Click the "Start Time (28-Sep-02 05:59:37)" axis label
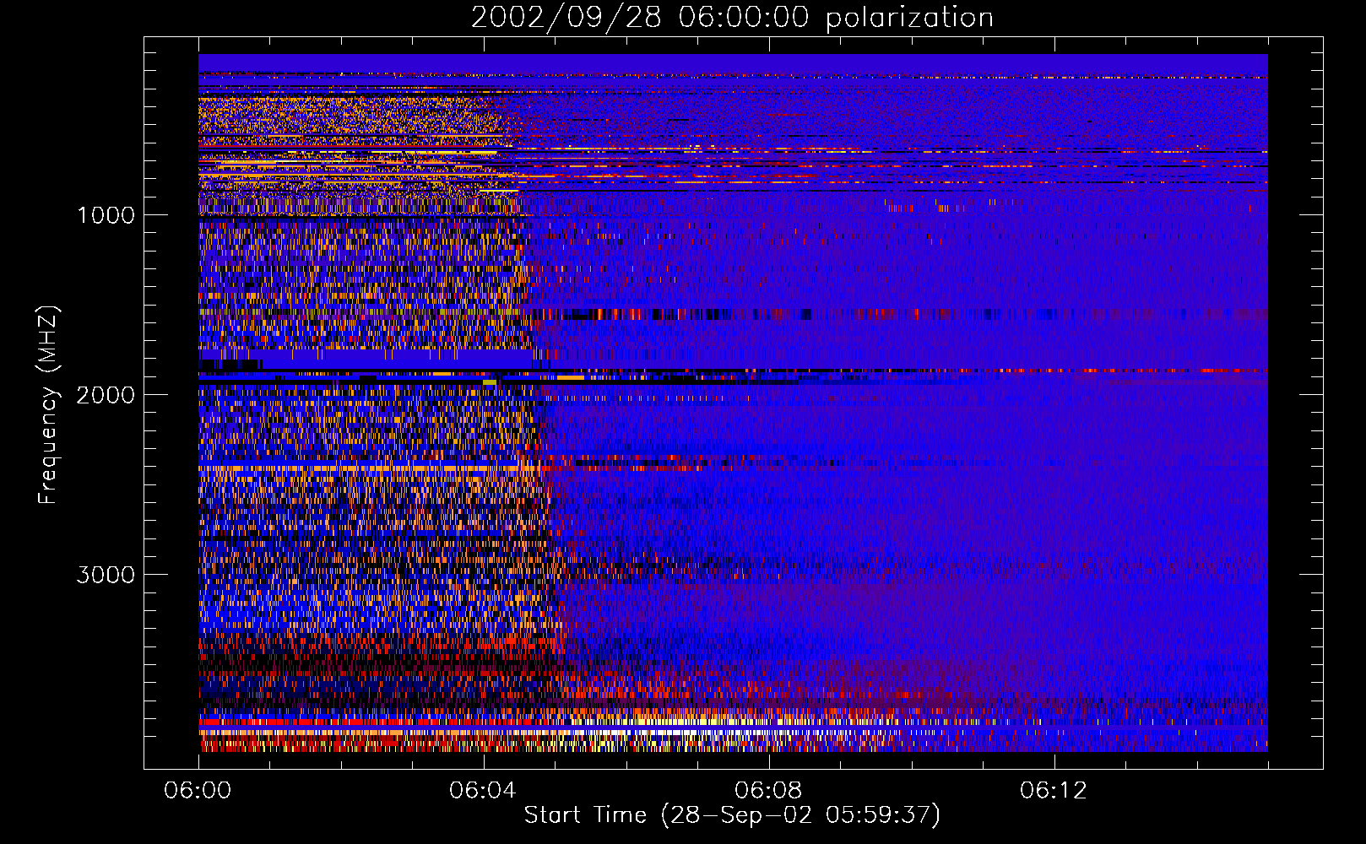 pos(732,815)
